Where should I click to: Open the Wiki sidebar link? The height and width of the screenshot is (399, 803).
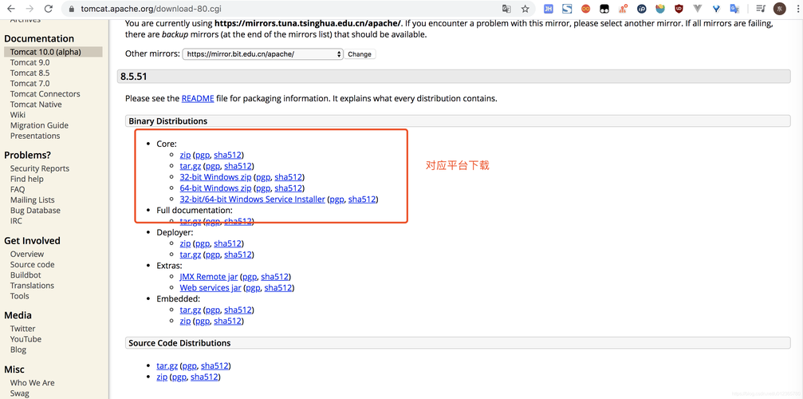pos(18,115)
